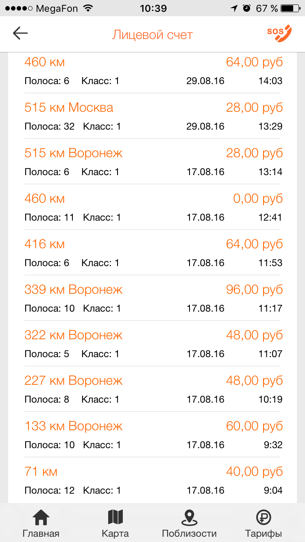Tap the alarm clock status icon
The width and height of the screenshot is (305, 542).
coord(246,8)
